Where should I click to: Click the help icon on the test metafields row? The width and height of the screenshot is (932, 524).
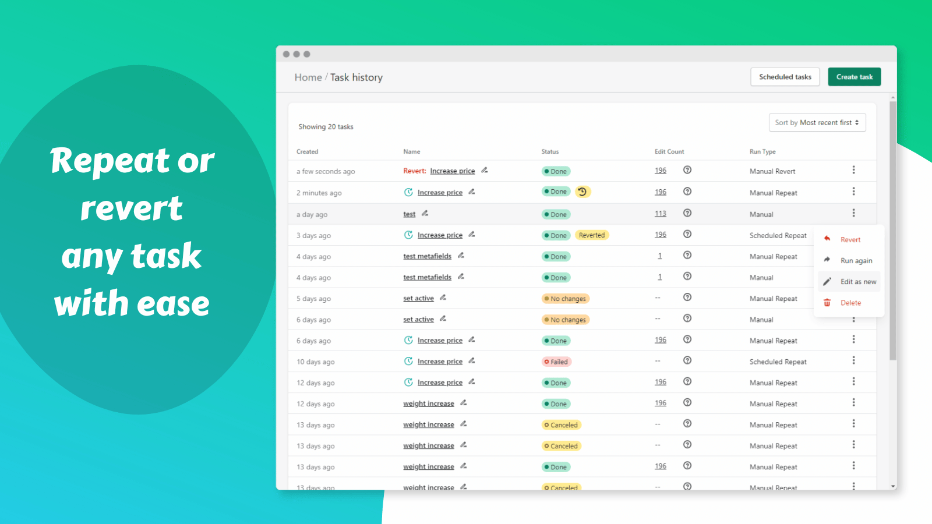tap(687, 254)
